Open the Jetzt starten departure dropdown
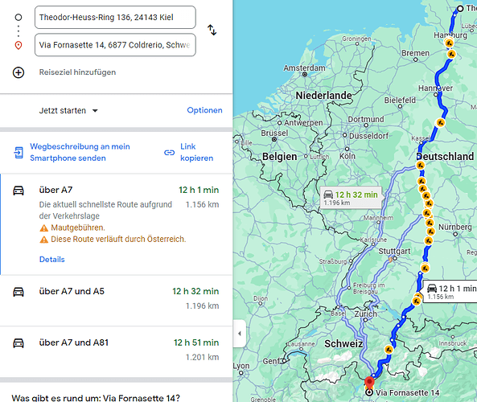Image resolution: width=477 pixels, height=402 pixels. [x=68, y=111]
